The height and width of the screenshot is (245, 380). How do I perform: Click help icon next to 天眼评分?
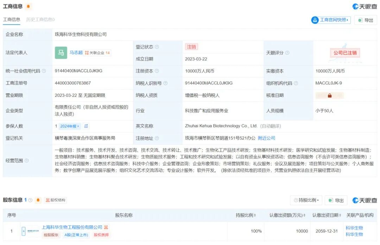point(287,53)
